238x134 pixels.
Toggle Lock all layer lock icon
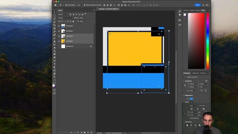[73, 22]
